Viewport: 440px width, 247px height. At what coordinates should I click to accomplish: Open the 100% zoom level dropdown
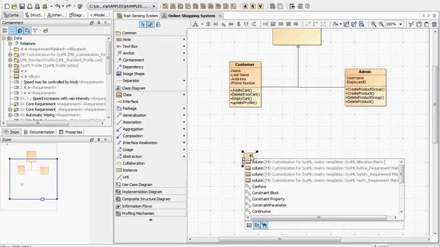400,25
